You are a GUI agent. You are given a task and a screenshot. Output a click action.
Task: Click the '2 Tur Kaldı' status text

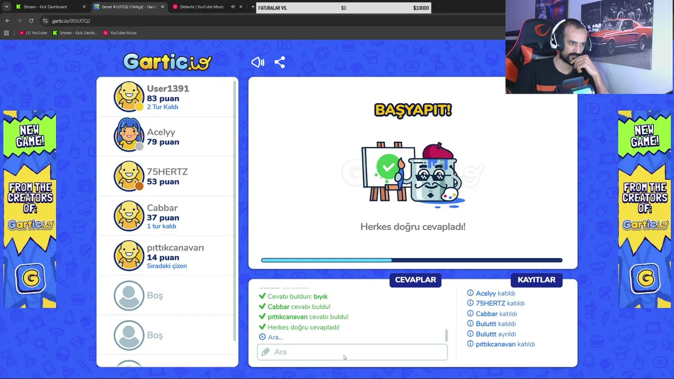click(x=162, y=107)
